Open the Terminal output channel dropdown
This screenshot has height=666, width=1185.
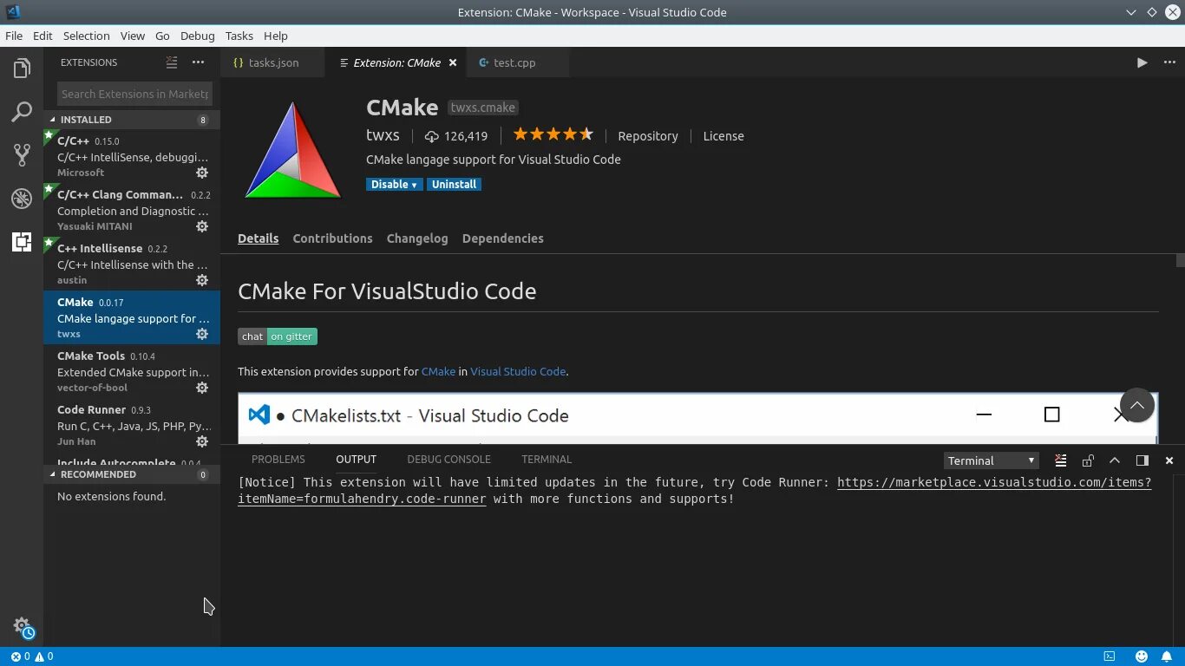tap(992, 460)
